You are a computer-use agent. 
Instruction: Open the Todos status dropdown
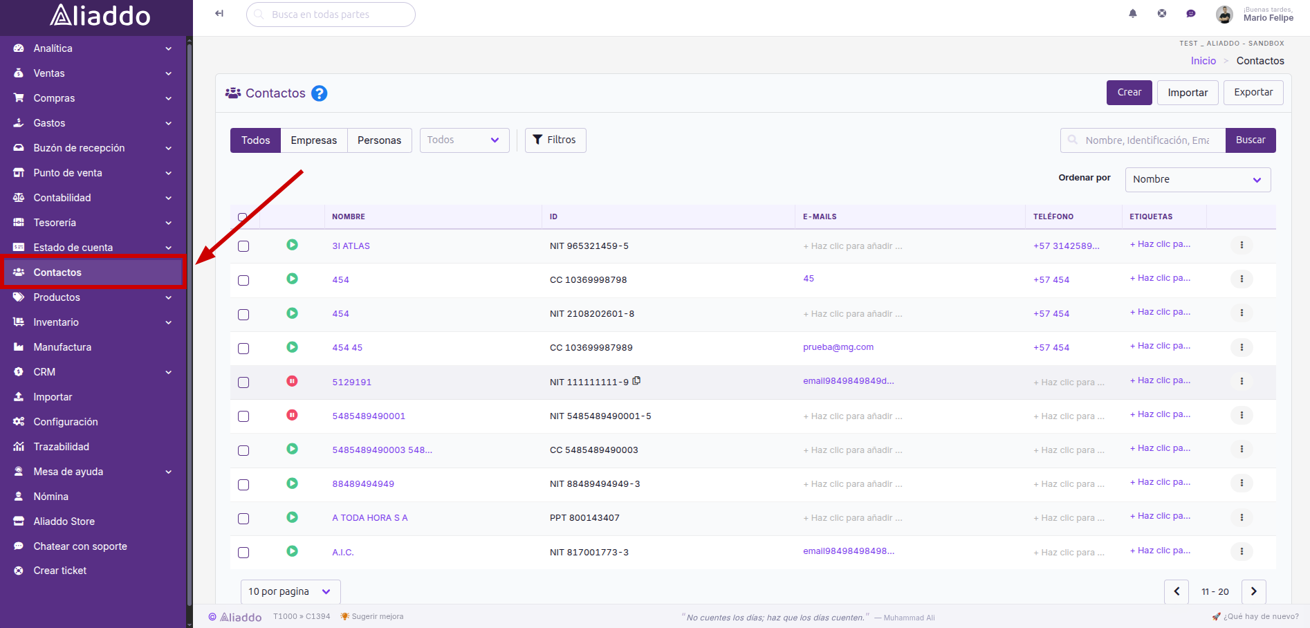click(465, 140)
